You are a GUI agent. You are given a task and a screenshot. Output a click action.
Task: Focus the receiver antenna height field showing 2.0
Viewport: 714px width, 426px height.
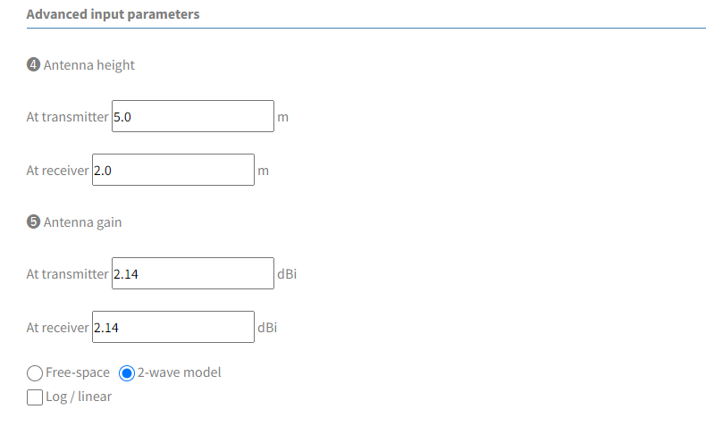[x=173, y=170]
